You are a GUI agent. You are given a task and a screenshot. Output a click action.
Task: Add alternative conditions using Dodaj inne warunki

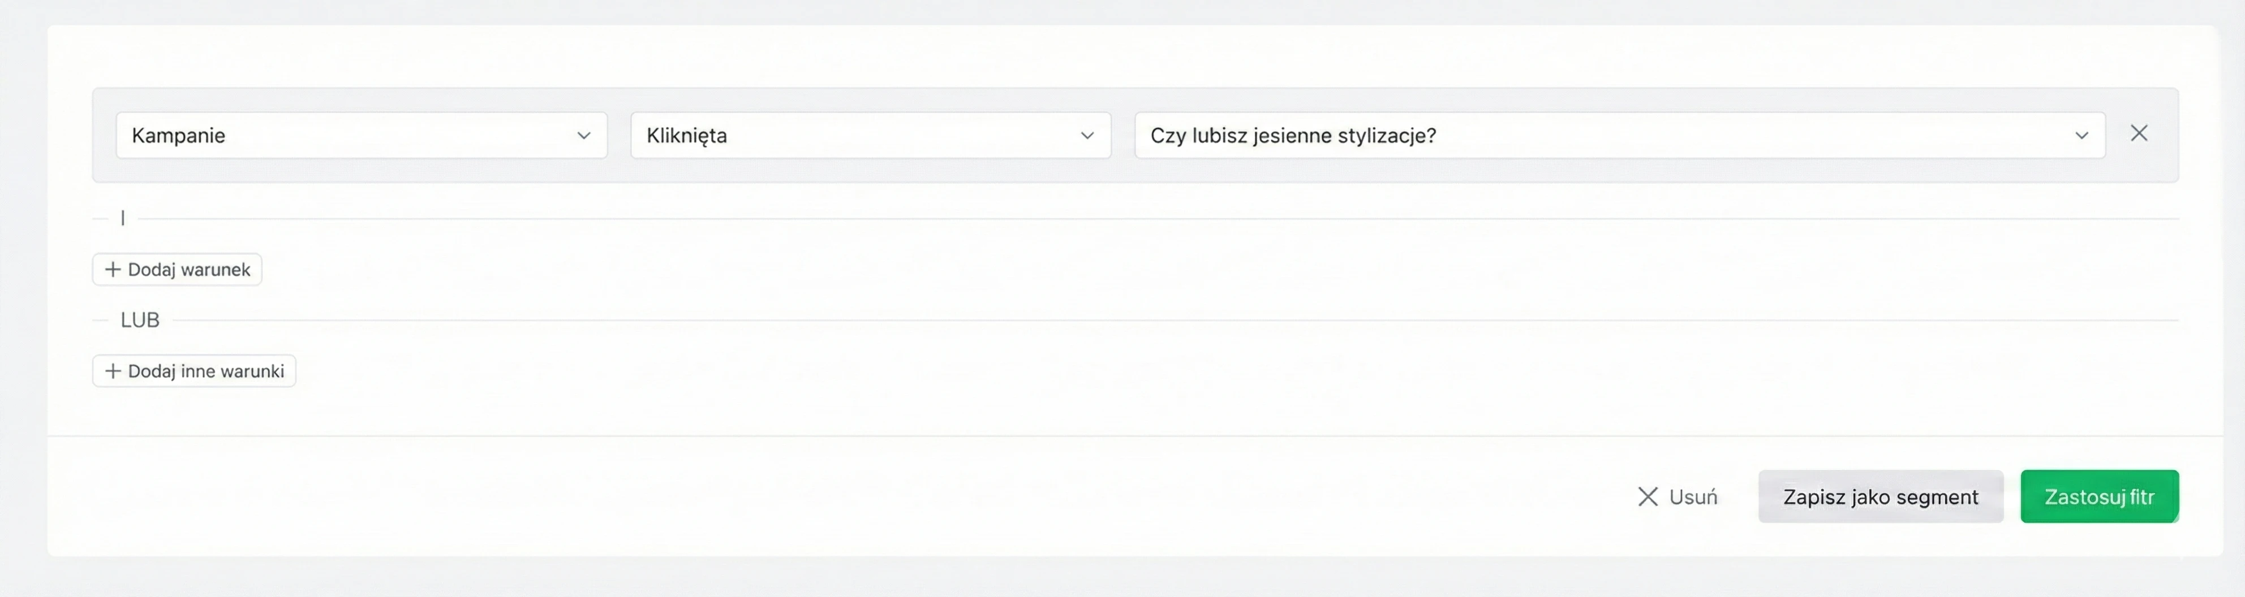pyautogui.click(x=193, y=371)
